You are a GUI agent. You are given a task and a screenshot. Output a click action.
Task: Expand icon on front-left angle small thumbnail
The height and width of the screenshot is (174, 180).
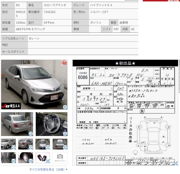[x=14, y=147]
